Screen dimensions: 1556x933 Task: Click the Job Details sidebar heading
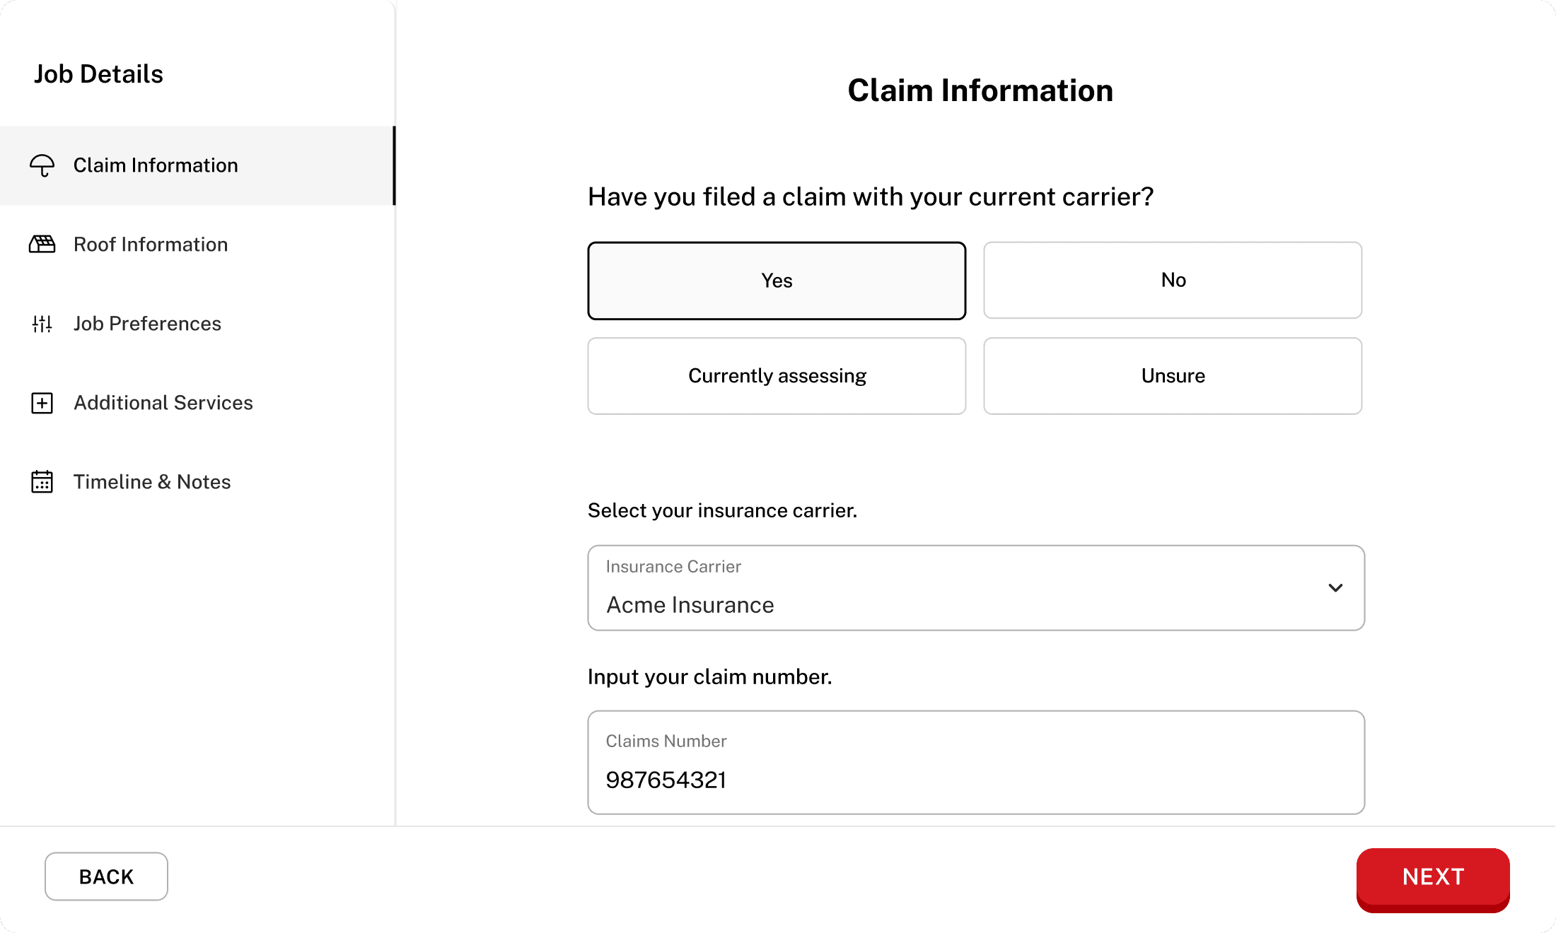pos(98,74)
